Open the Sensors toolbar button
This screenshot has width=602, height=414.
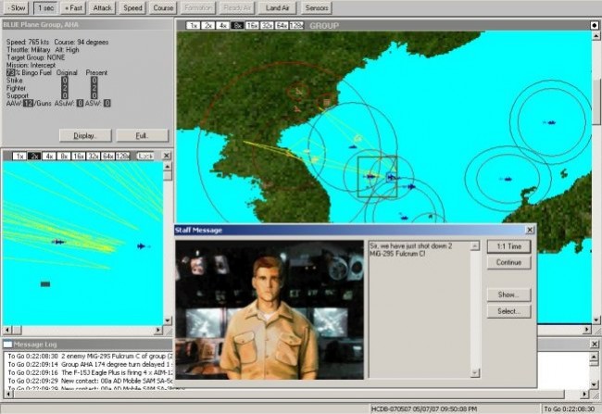[317, 7]
